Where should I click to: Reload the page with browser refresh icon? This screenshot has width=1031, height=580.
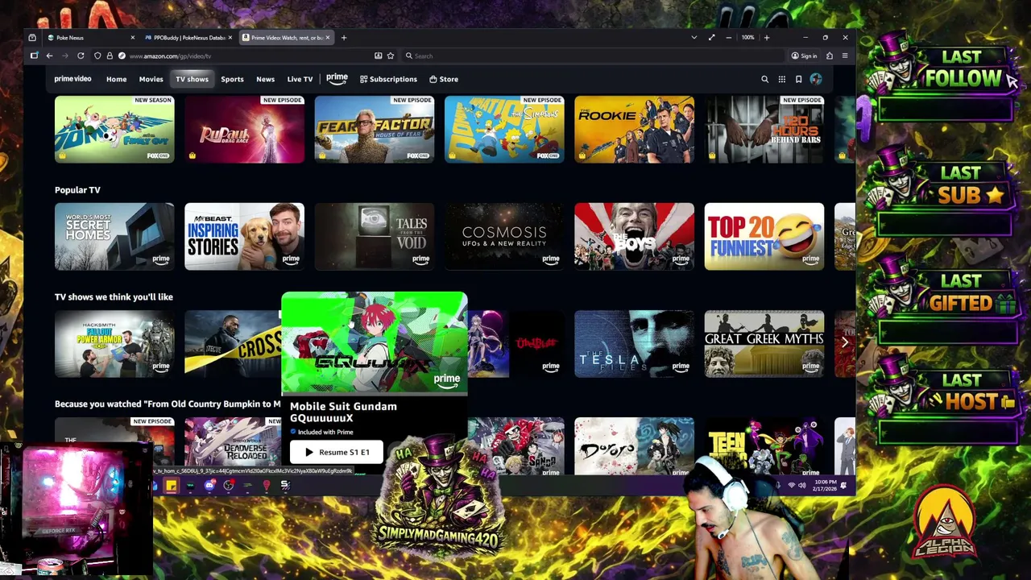(x=81, y=56)
